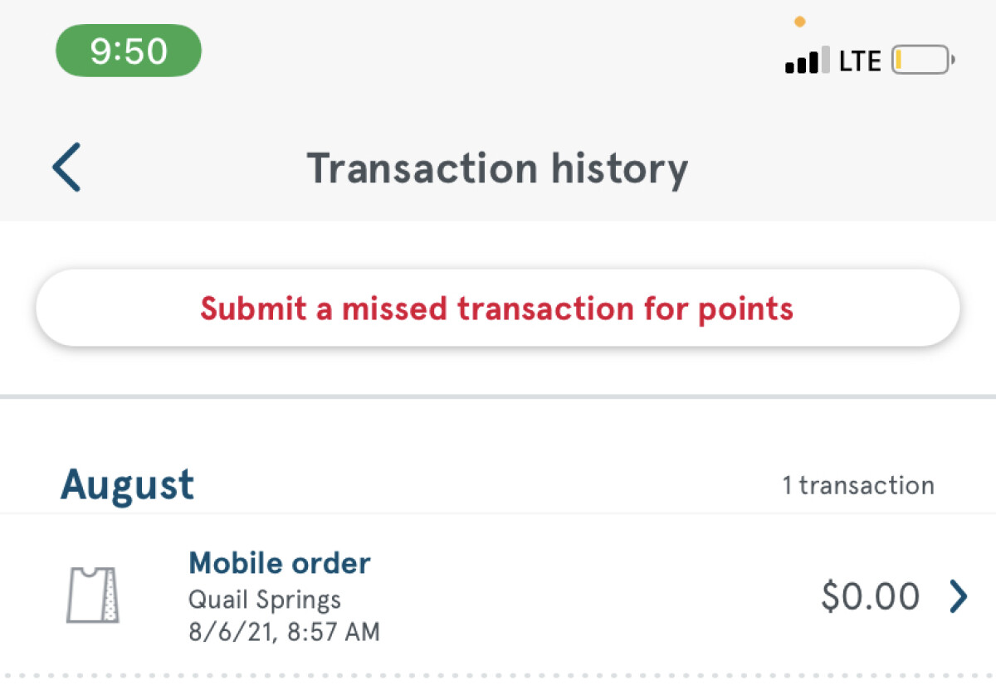
Task: Tap the drink cup icon for Mobile order
Action: pos(92,595)
